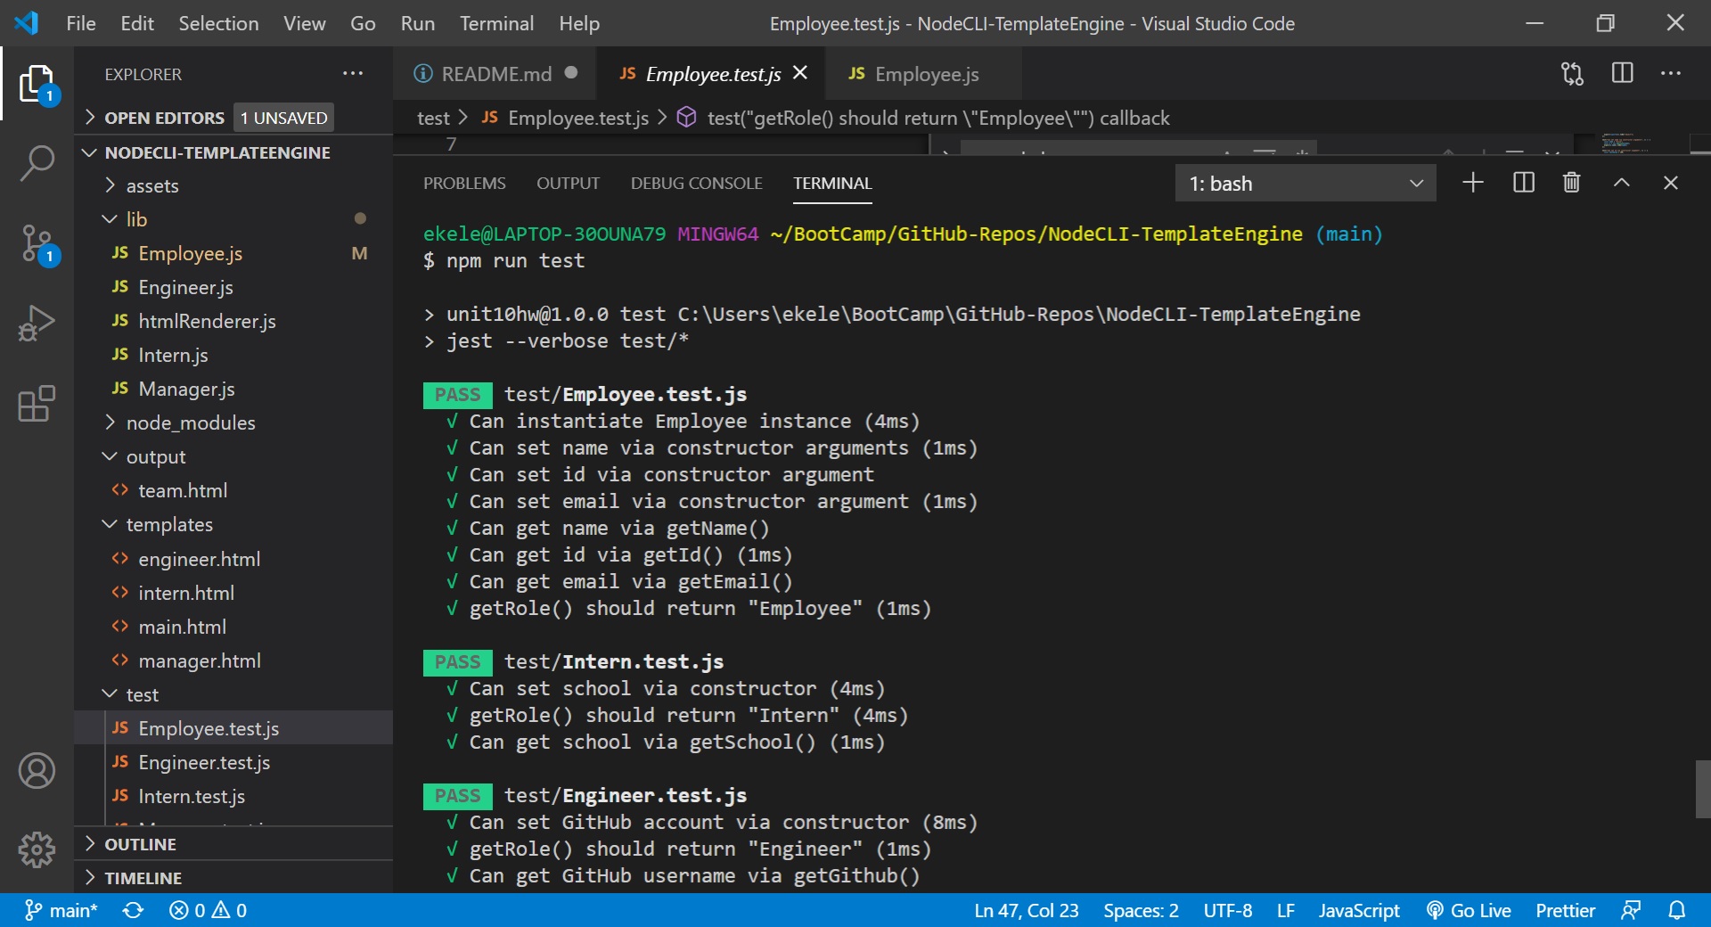The width and height of the screenshot is (1711, 927).
Task: Collapse the templates folder
Action: [x=233, y=524]
